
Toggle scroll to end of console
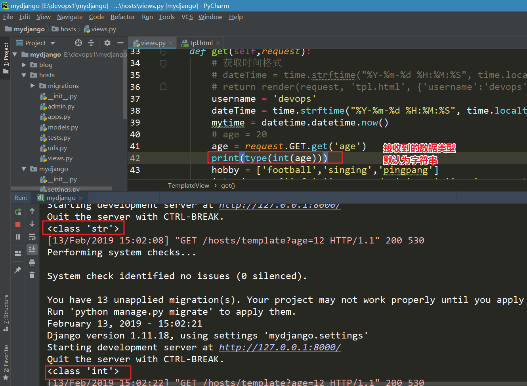coord(32,249)
